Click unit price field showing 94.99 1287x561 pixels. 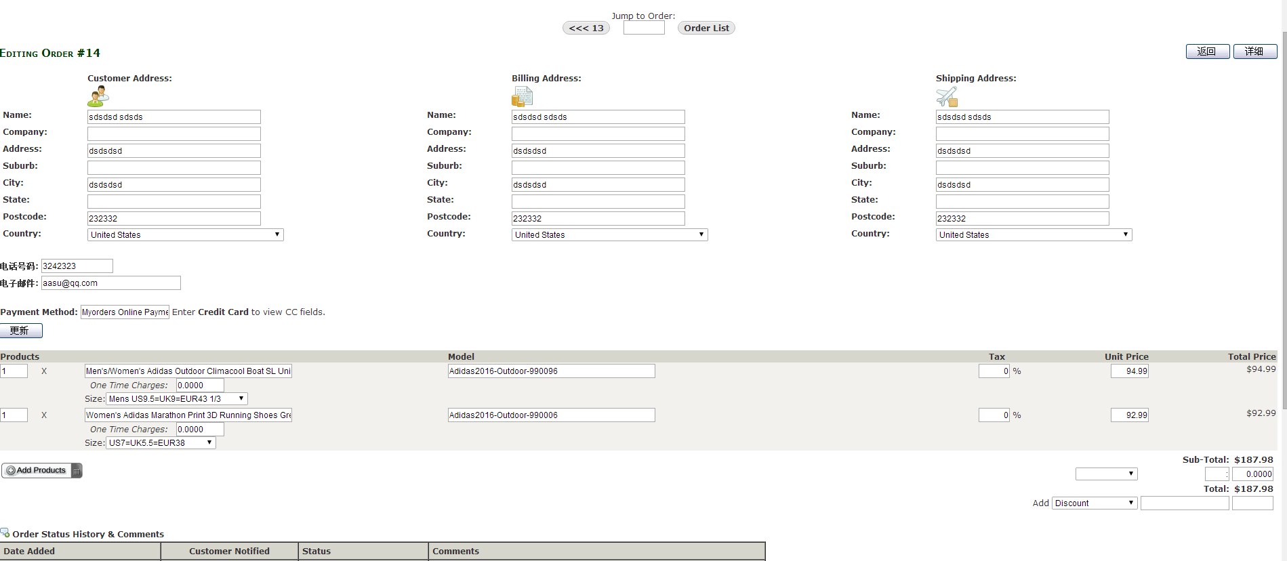(x=1129, y=371)
